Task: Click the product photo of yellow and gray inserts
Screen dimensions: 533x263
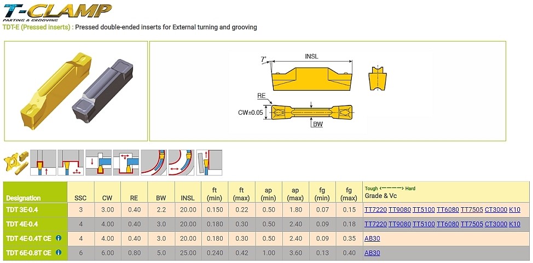Action: (x=76, y=90)
